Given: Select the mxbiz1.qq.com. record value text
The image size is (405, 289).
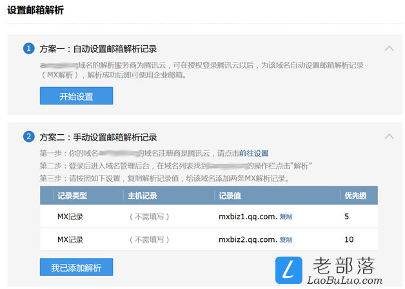Looking at the screenshot, I should [248, 217].
